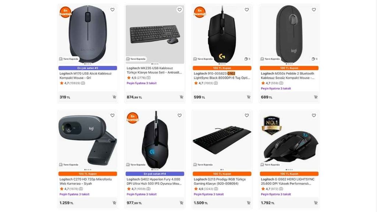Select second carousel dot on M350s image
Screen dimensions: 377x212
pyautogui.click(x=288, y=63)
